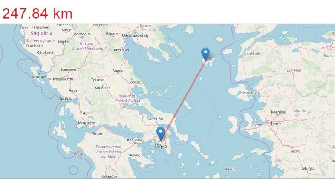Select the Βόλος city label
This screenshot has height=179, width=335.
136,82
